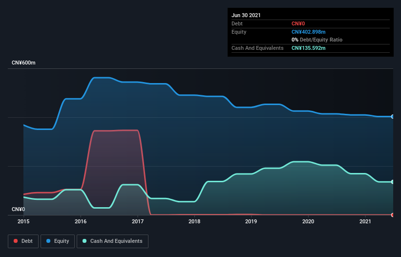Click the 2017 axis label
This screenshot has width=401, height=257.
click(138, 221)
